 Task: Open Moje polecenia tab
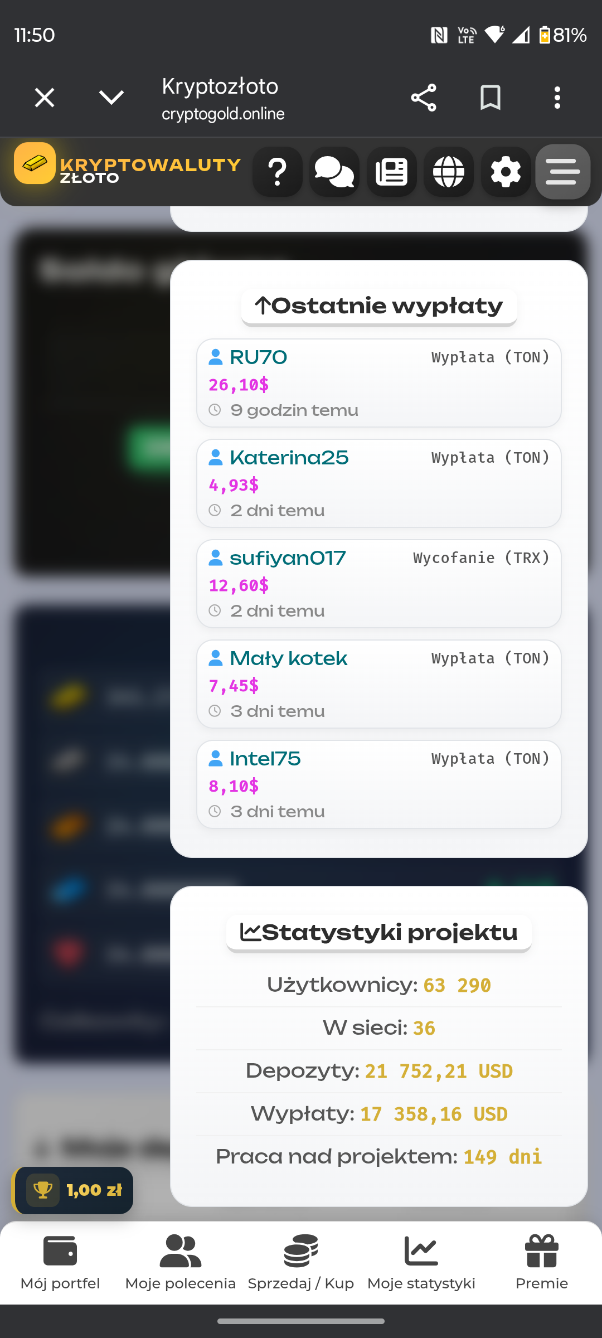point(181,1263)
